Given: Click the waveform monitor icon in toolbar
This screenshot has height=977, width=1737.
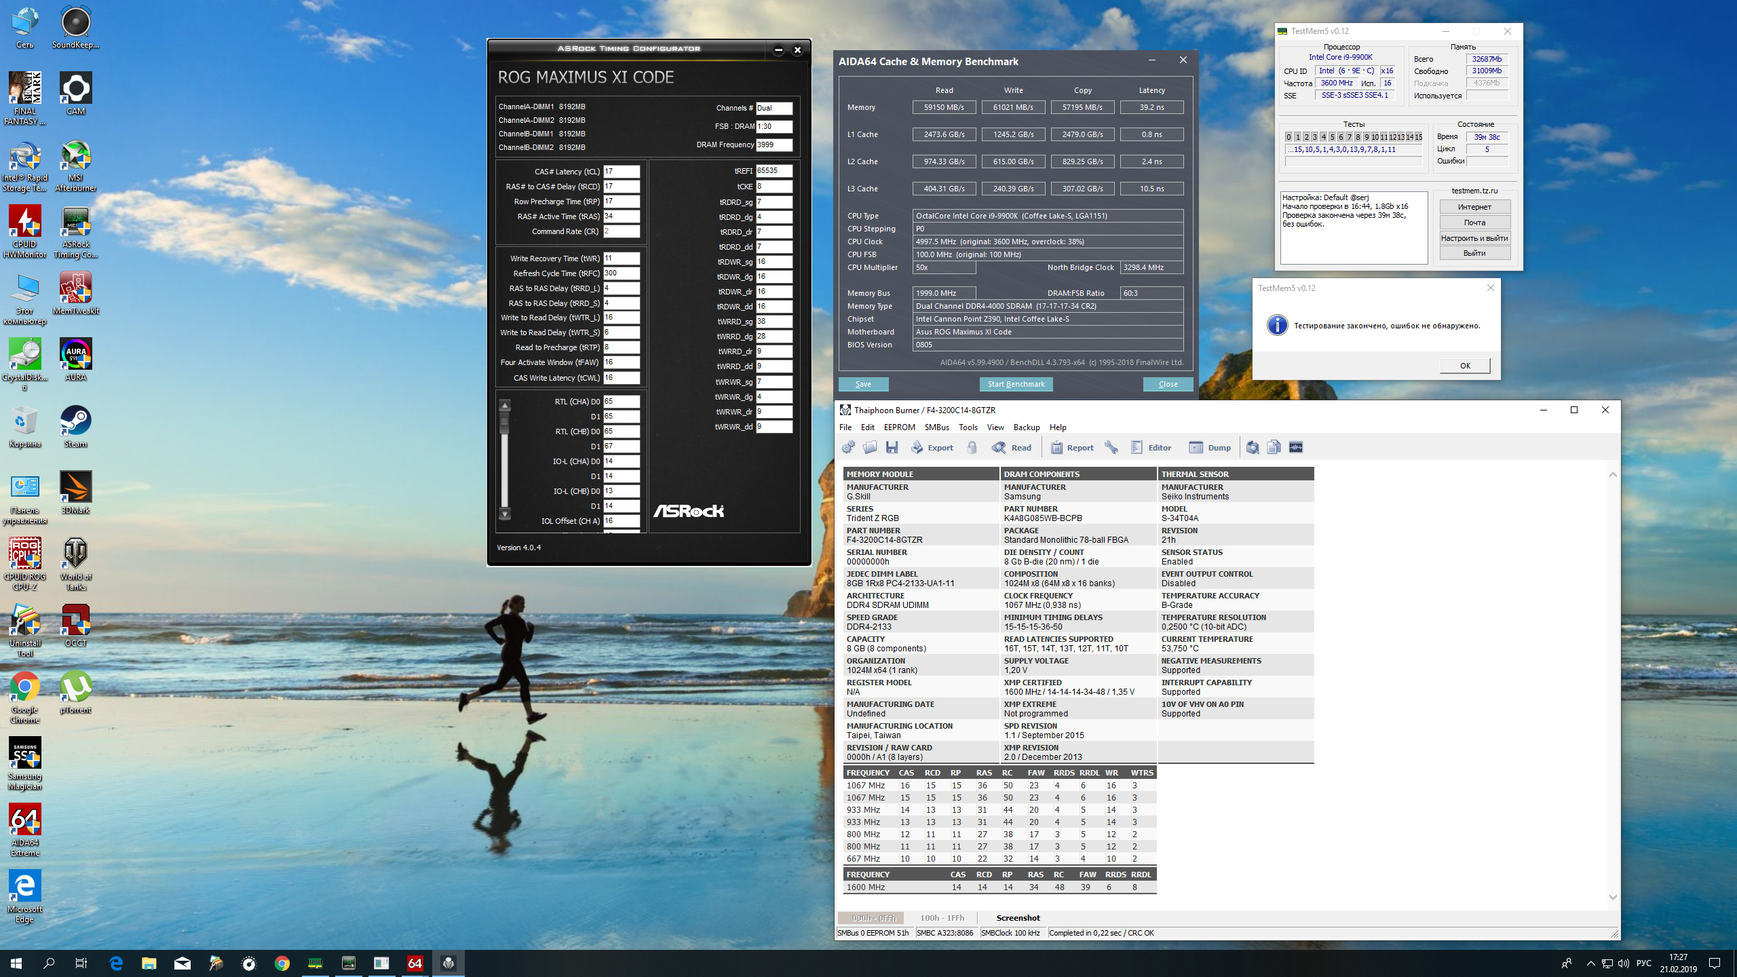Looking at the screenshot, I should pos(1295,447).
